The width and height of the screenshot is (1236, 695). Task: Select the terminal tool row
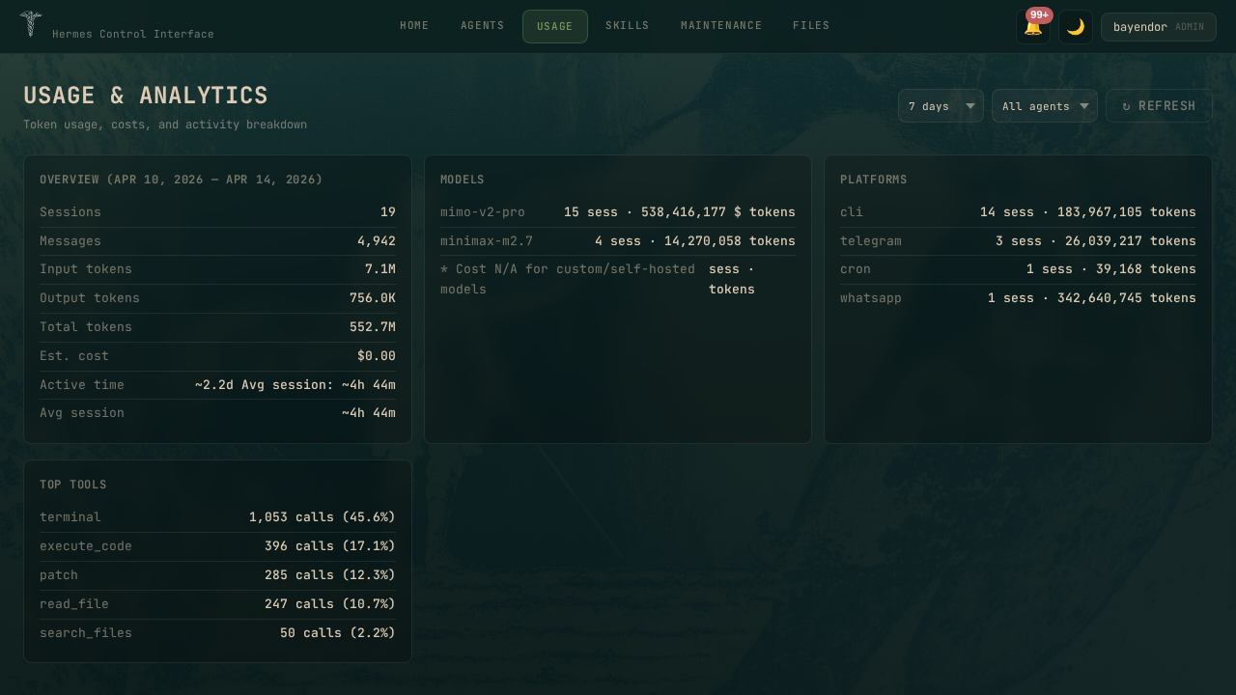point(217,517)
